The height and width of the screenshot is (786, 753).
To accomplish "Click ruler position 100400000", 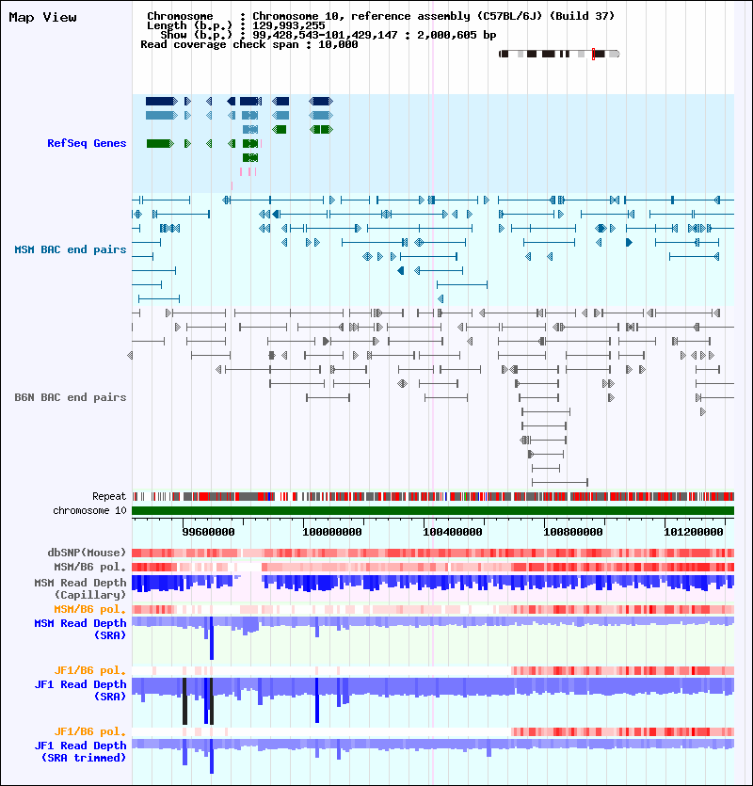I will [453, 532].
